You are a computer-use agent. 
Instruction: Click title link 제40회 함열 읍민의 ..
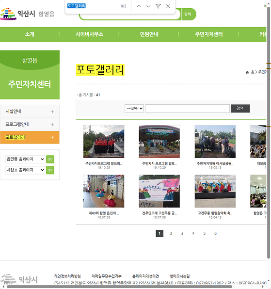[104, 213]
